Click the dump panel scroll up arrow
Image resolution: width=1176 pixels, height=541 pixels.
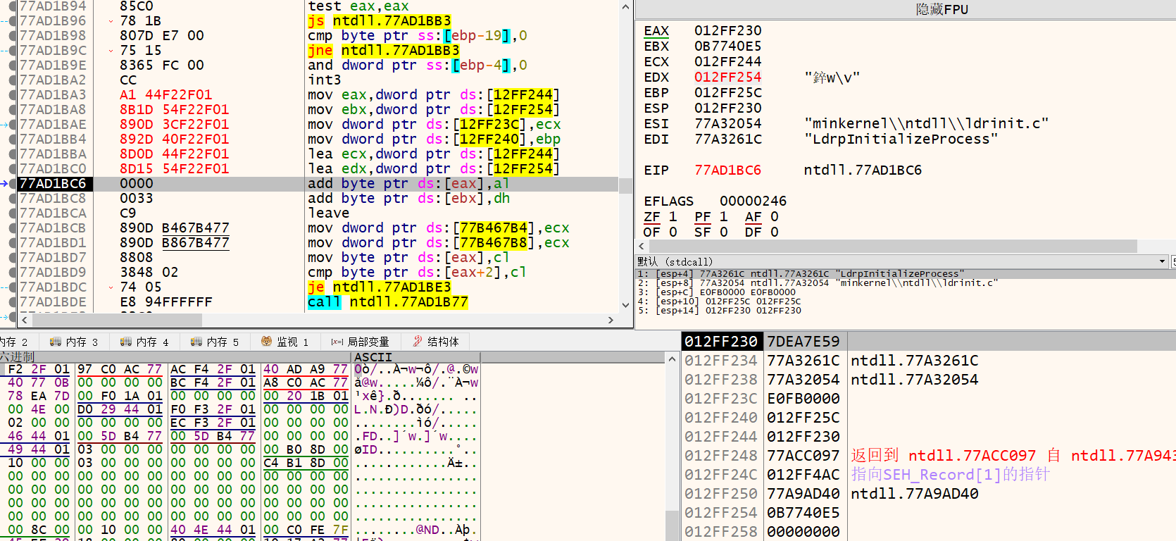(x=673, y=359)
